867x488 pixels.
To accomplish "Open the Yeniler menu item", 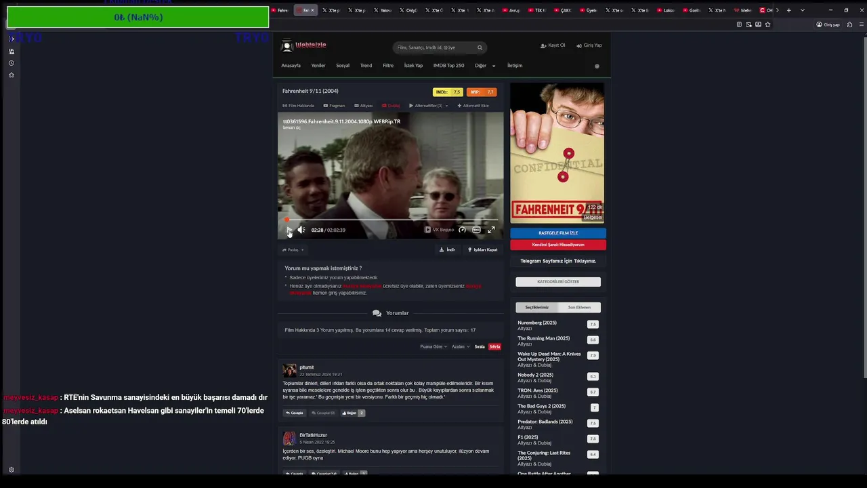I will [318, 66].
